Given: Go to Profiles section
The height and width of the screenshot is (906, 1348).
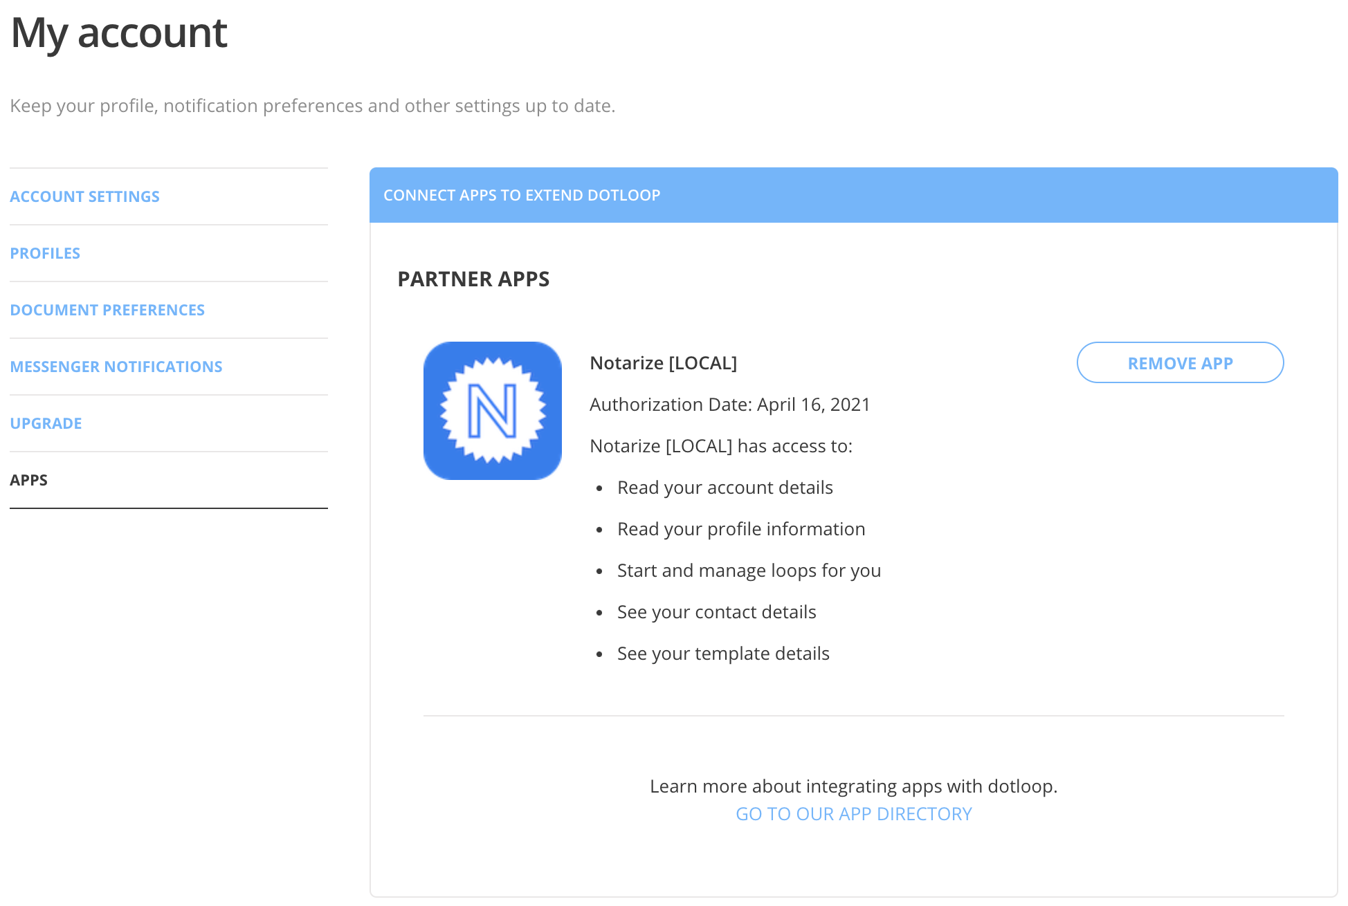Looking at the screenshot, I should point(45,253).
